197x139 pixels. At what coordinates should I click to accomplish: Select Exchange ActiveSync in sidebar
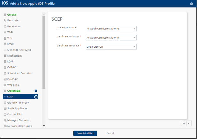19,50
